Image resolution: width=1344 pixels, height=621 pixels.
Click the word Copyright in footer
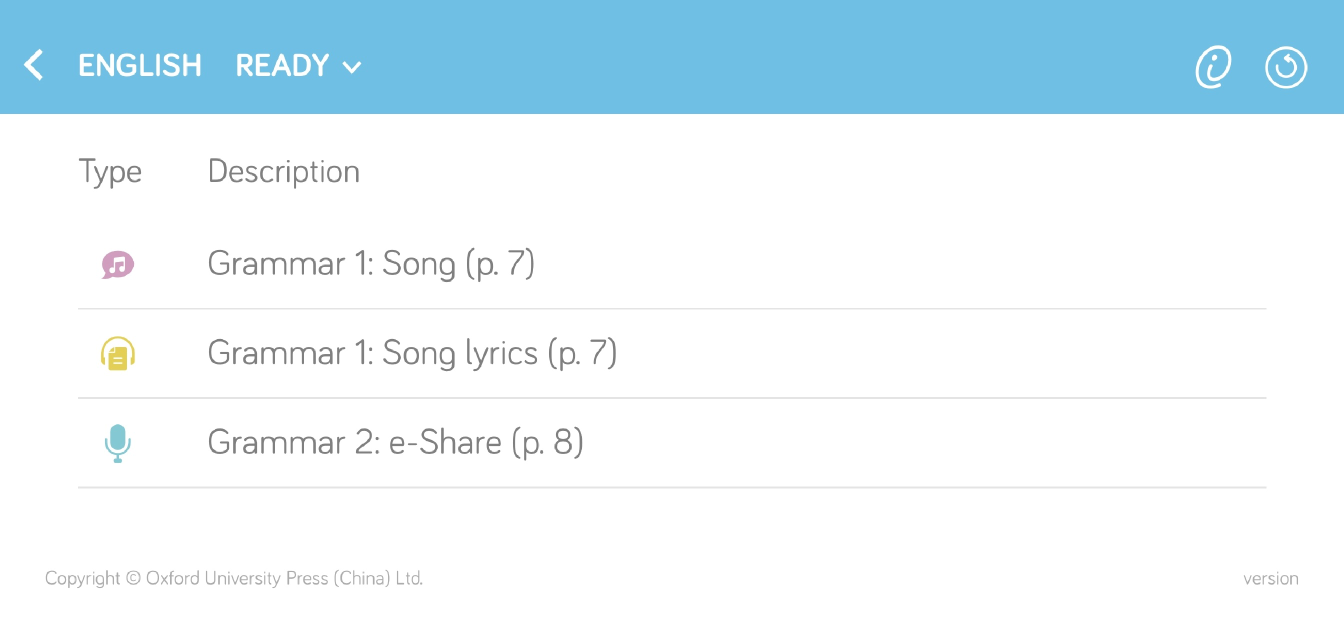coord(82,578)
